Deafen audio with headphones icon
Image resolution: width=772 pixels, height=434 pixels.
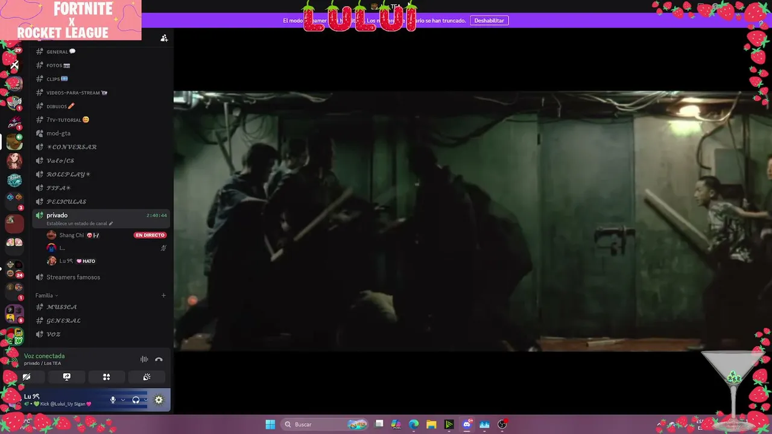tap(136, 400)
